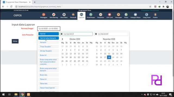Screen dimensions: 174x97
Task: Open Task View on taskbar
Action: click(10, 95)
